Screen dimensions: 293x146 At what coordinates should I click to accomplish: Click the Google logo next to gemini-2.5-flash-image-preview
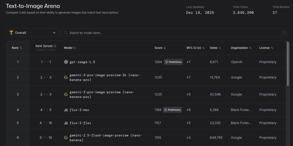[66, 138]
